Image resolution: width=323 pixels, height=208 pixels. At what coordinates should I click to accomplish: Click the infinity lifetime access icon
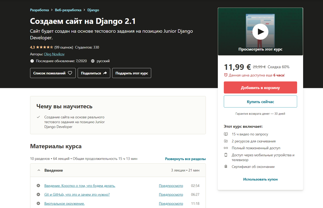pyautogui.click(x=226, y=148)
